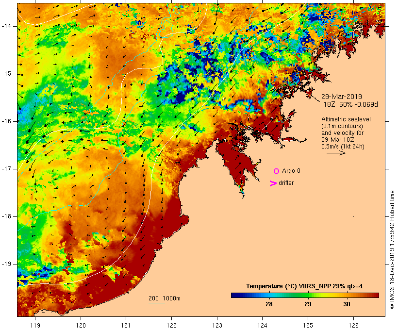
Task: Click the 'Altimetric sealevel' caption
Action: [x=346, y=119]
